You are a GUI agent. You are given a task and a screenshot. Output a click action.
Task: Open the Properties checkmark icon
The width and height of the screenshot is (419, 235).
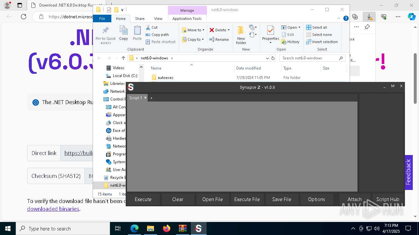[x=270, y=31]
